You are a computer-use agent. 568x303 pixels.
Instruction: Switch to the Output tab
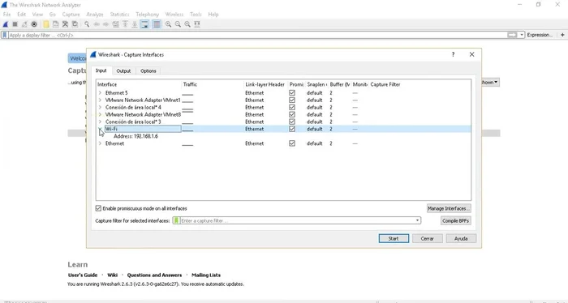pos(123,70)
